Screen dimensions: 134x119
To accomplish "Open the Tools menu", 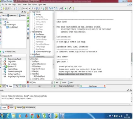I will [x=30, y=4].
